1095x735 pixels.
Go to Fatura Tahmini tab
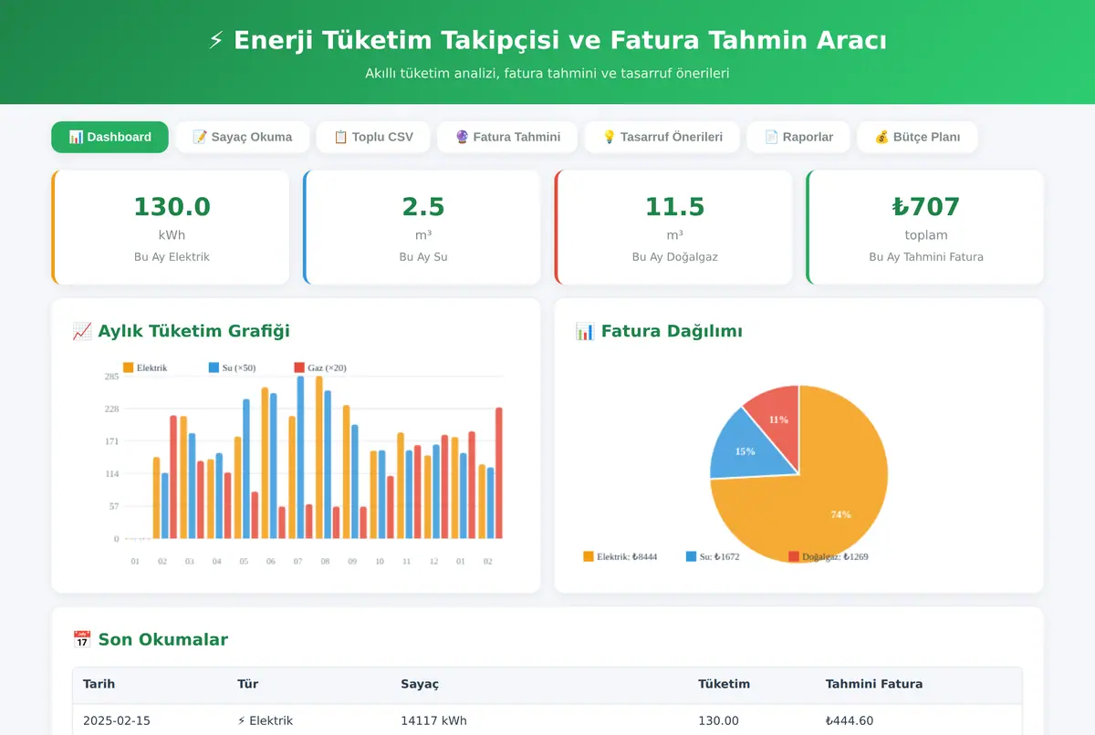507,137
